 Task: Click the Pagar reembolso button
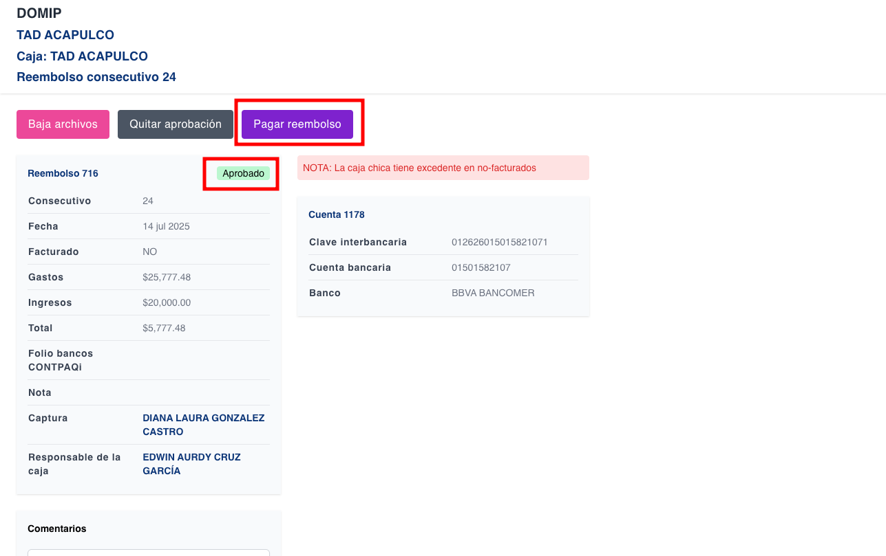pyautogui.click(x=297, y=124)
